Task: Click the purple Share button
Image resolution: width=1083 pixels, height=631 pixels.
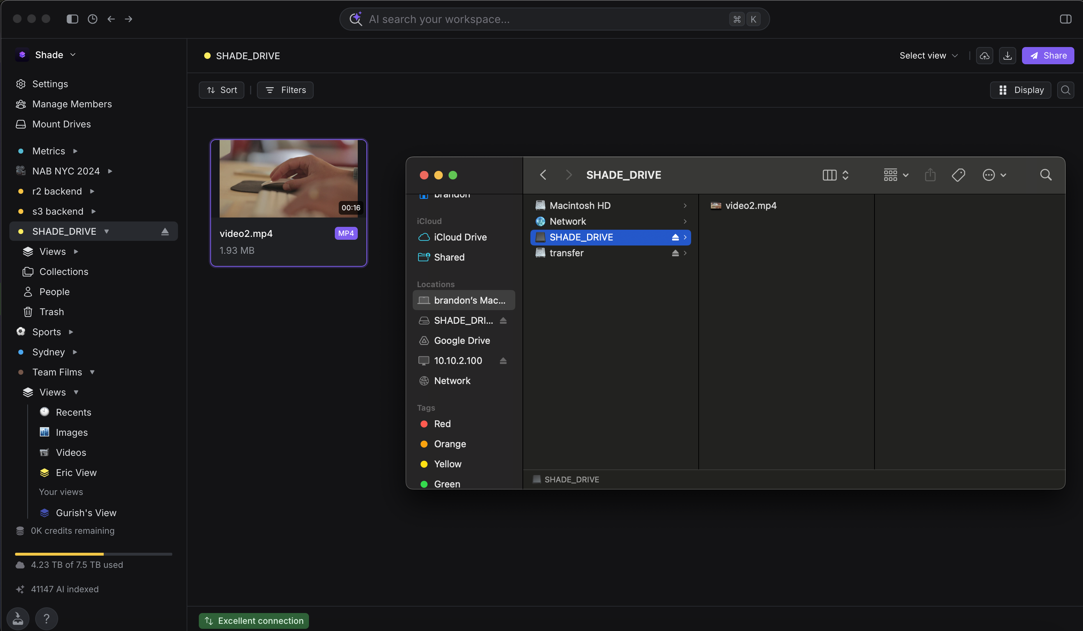Action: pos(1048,56)
